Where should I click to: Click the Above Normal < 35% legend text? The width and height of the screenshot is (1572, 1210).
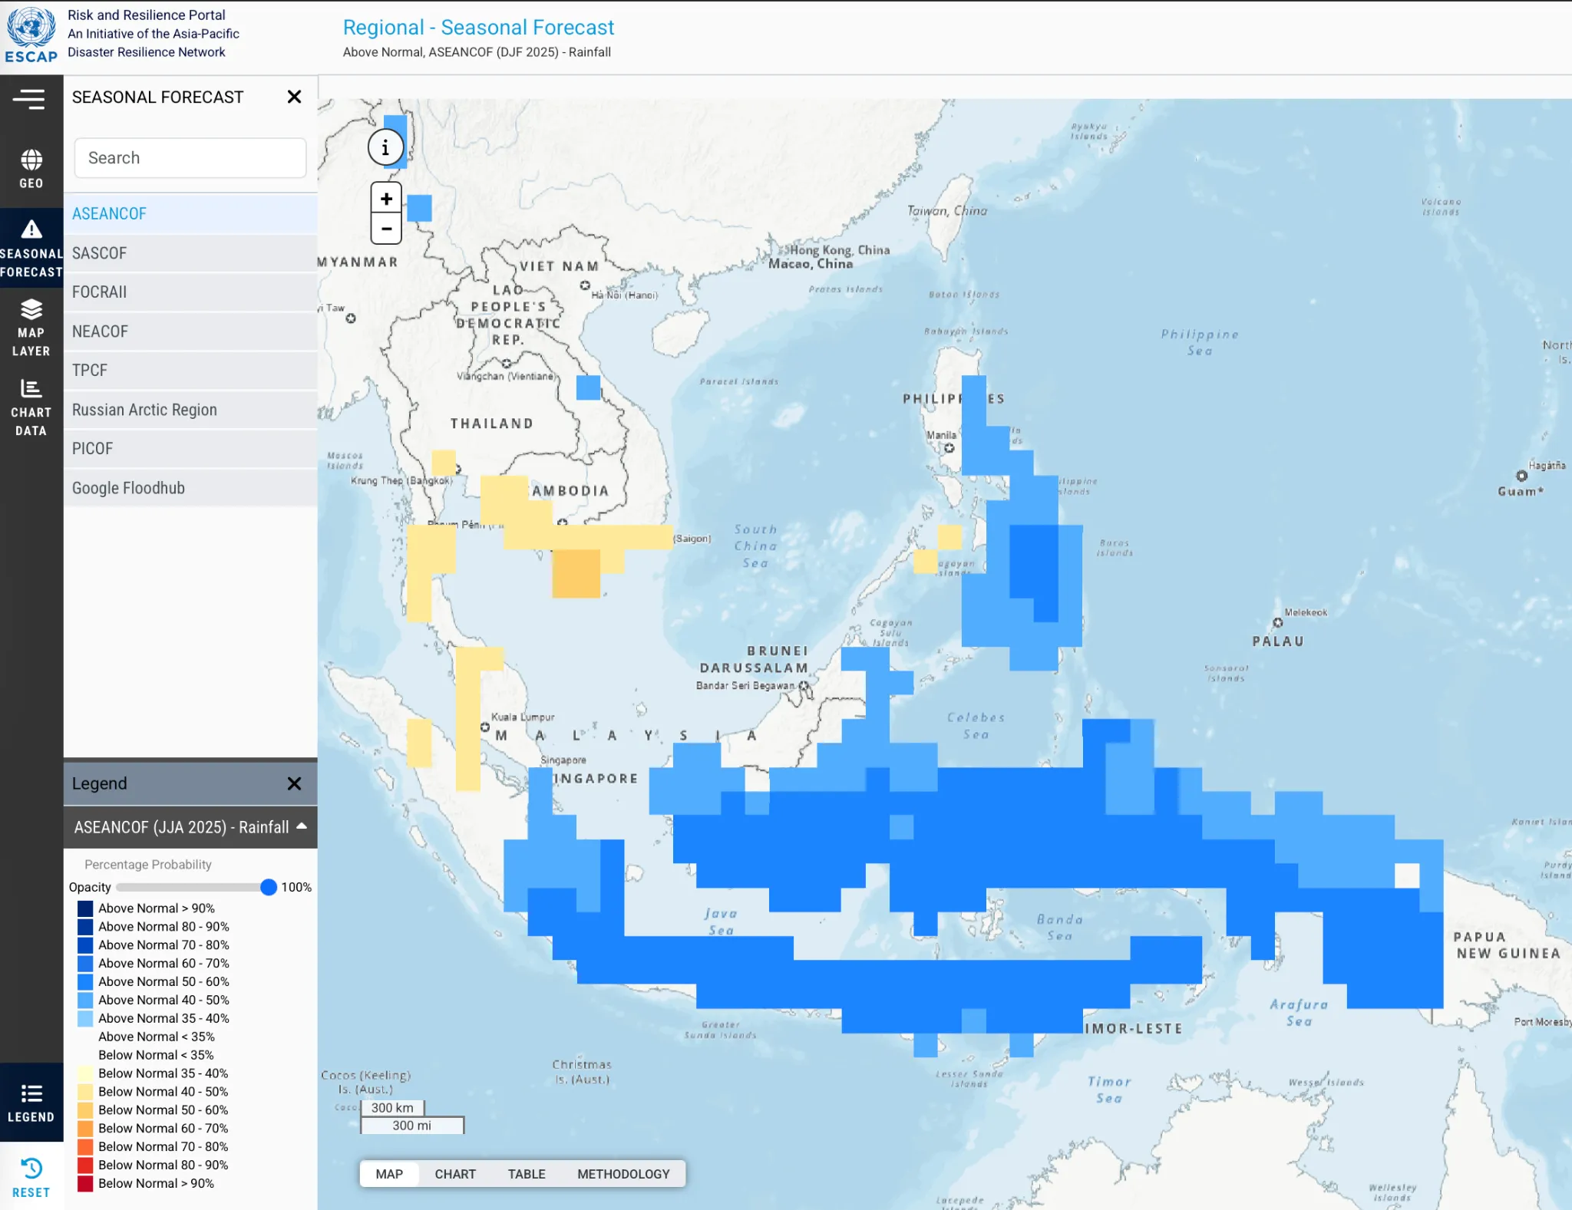pyautogui.click(x=157, y=1037)
